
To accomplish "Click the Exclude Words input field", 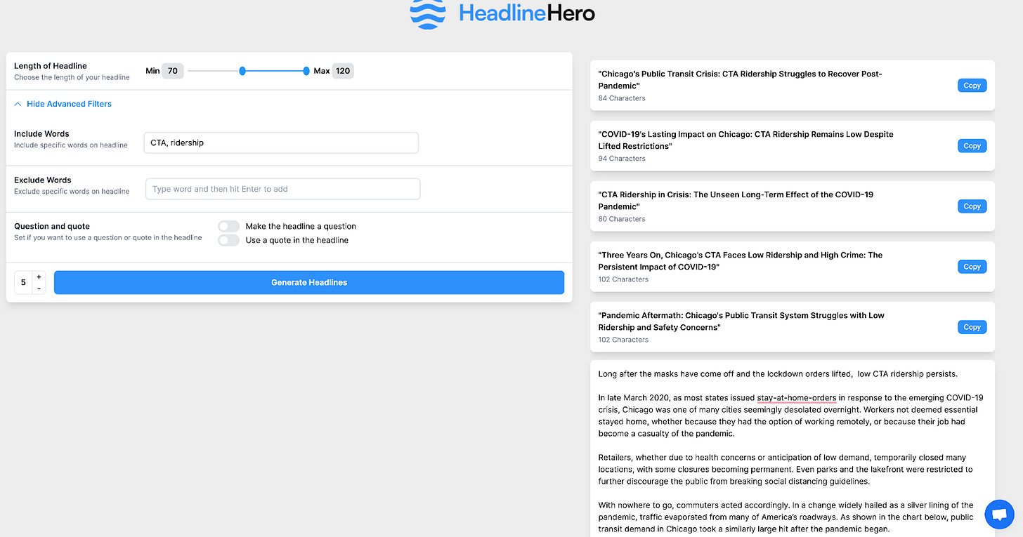I will point(282,189).
